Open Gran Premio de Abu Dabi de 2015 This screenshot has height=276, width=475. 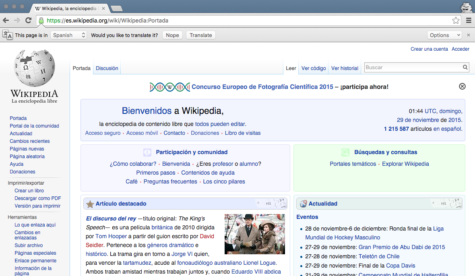(x=402, y=247)
